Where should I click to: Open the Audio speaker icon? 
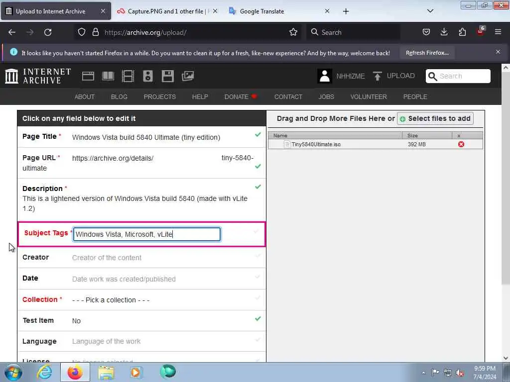(x=147, y=76)
